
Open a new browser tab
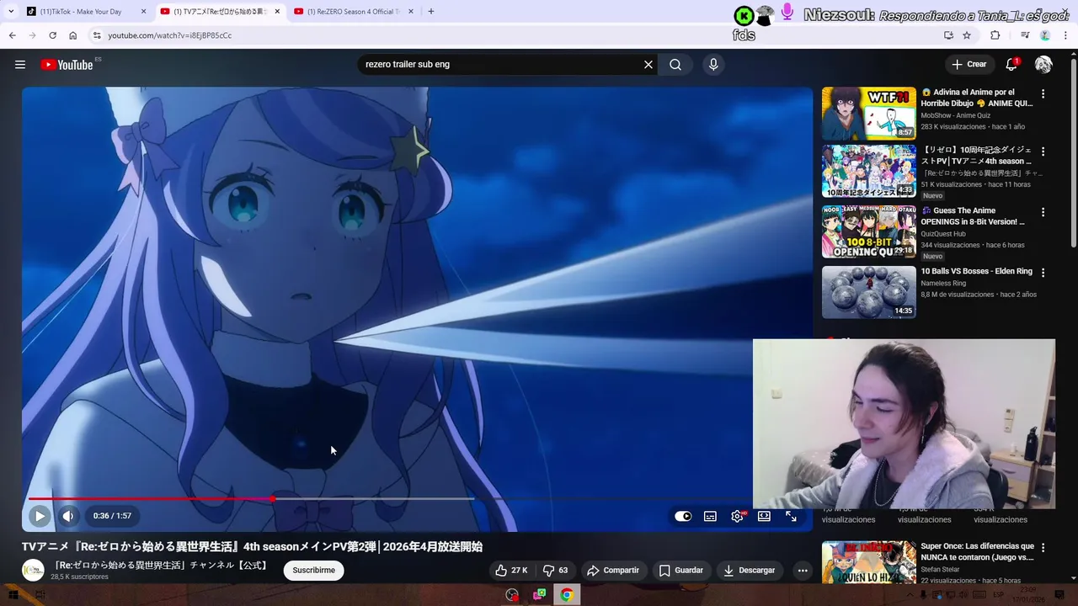click(x=431, y=12)
